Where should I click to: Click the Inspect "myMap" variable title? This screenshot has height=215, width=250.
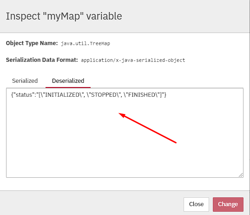point(64,16)
